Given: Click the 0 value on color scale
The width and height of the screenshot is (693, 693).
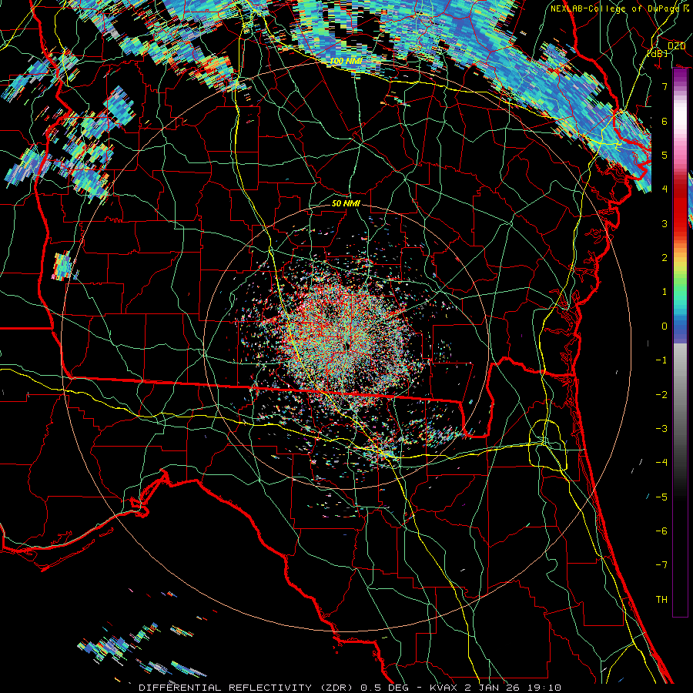Looking at the screenshot, I should point(665,326).
